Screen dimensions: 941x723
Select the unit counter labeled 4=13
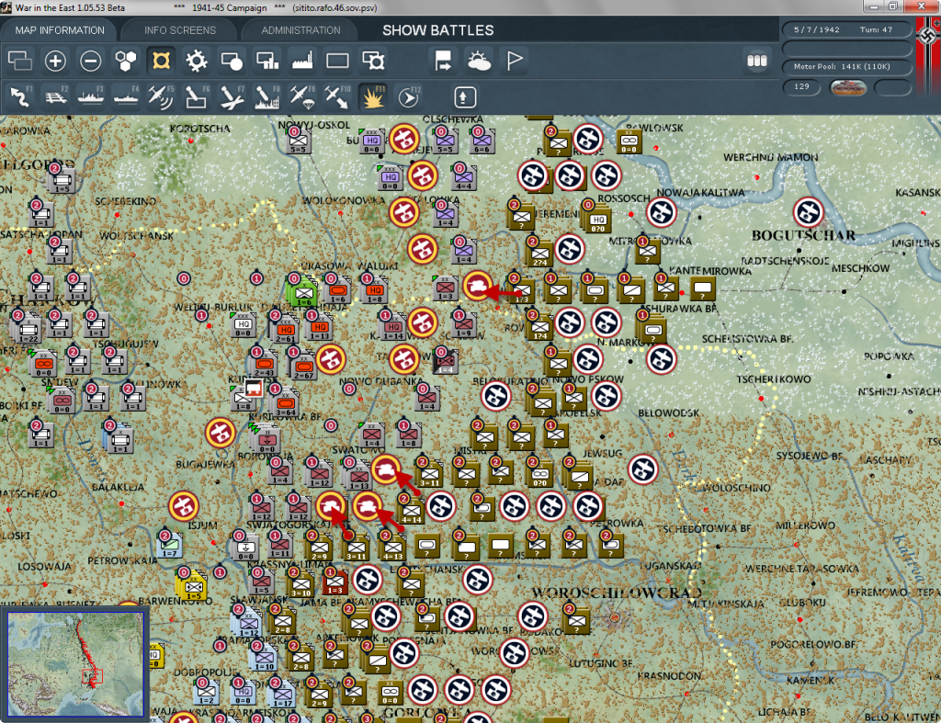click(x=392, y=548)
